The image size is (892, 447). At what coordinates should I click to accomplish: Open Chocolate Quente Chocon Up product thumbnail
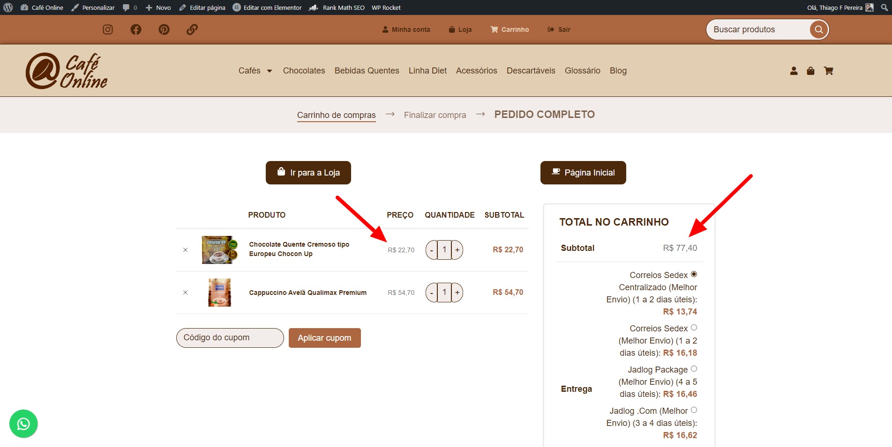(x=219, y=250)
